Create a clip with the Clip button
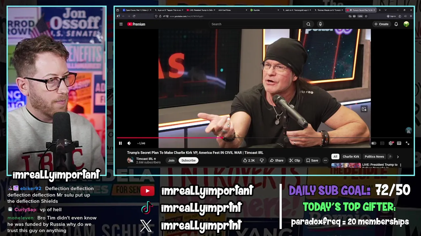Screen dimensions: 421x236 295,160
